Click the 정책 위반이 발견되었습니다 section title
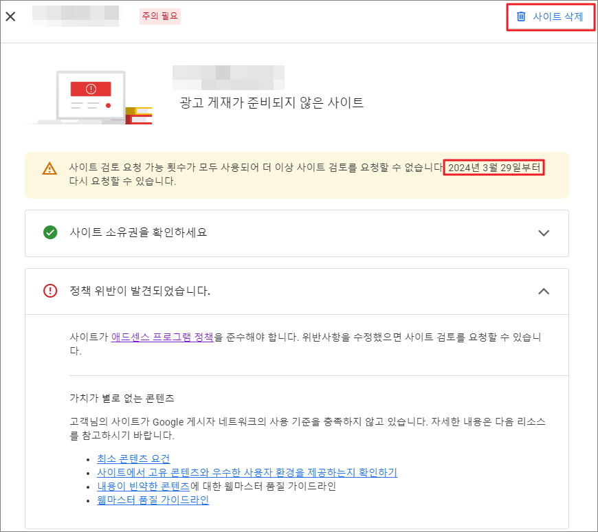 140,291
